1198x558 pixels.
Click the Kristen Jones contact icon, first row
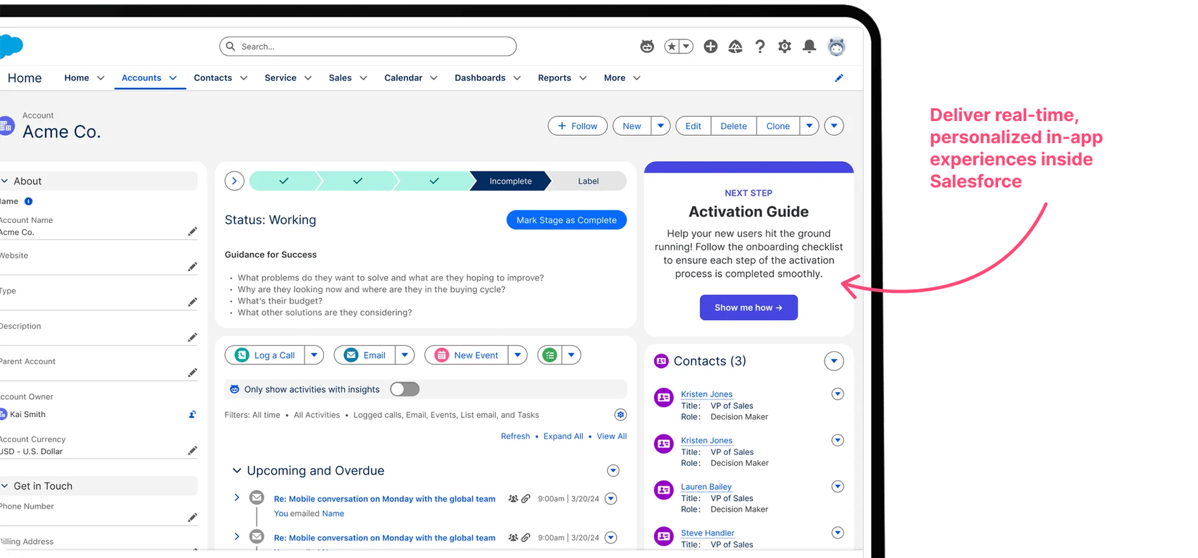pos(664,397)
